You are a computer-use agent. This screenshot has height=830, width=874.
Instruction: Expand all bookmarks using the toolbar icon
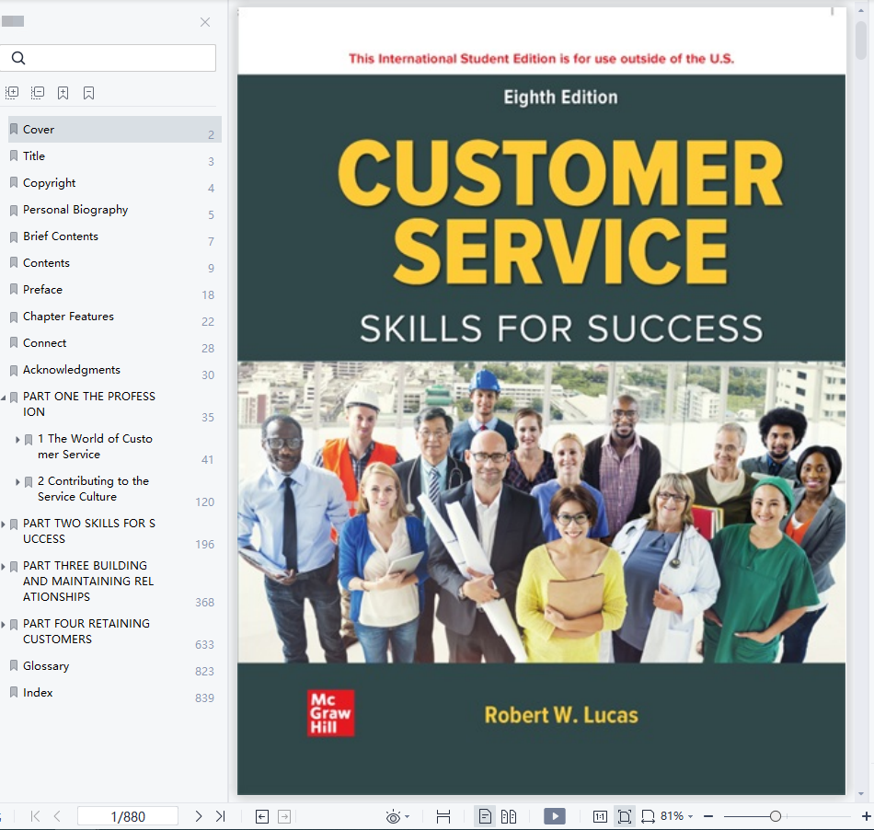(x=12, y=93)
